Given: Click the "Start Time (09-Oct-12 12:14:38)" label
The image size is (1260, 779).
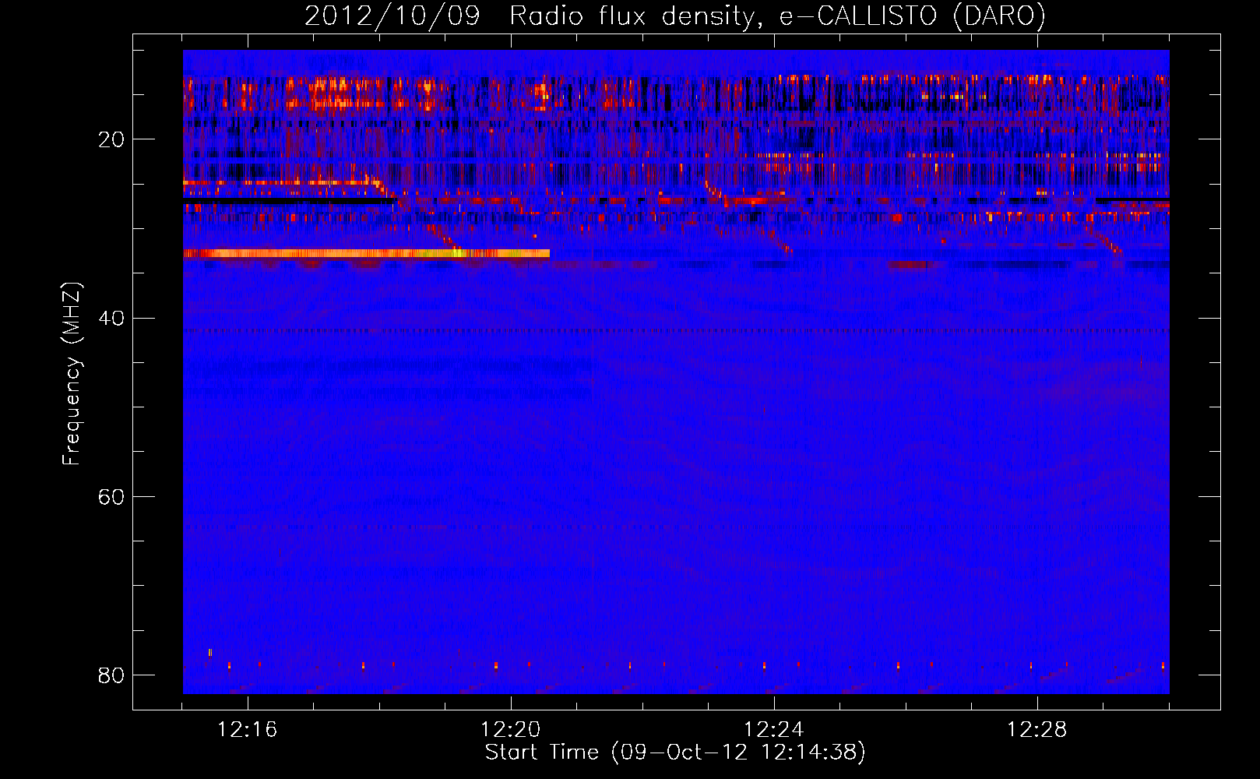Looking at the screenshot, I should 675,753.
